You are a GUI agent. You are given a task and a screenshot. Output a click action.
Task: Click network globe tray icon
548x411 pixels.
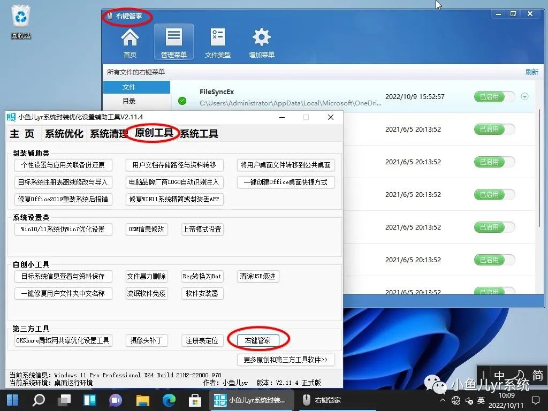coord(456,400)
